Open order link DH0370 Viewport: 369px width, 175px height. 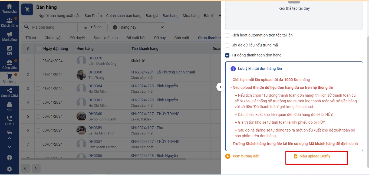(x=95, y=58)
